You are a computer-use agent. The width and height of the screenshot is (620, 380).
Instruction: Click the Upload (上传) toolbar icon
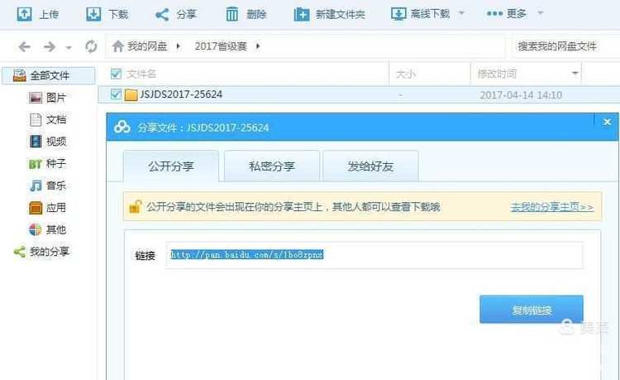(25, 14)
